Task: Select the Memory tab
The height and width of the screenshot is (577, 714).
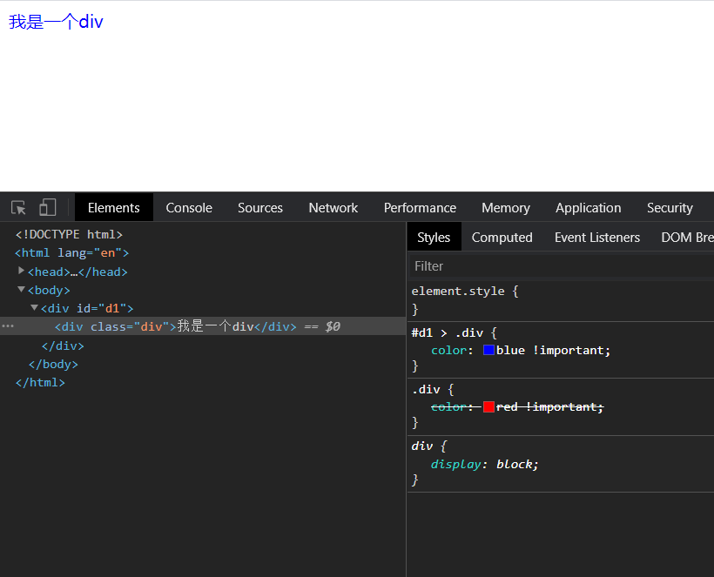Action: click(505, 208)
